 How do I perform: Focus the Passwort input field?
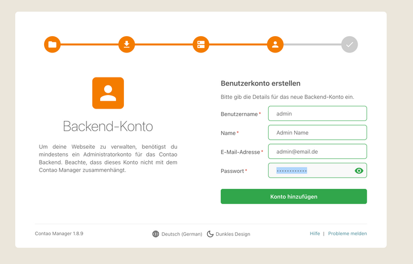click(317, 170)
